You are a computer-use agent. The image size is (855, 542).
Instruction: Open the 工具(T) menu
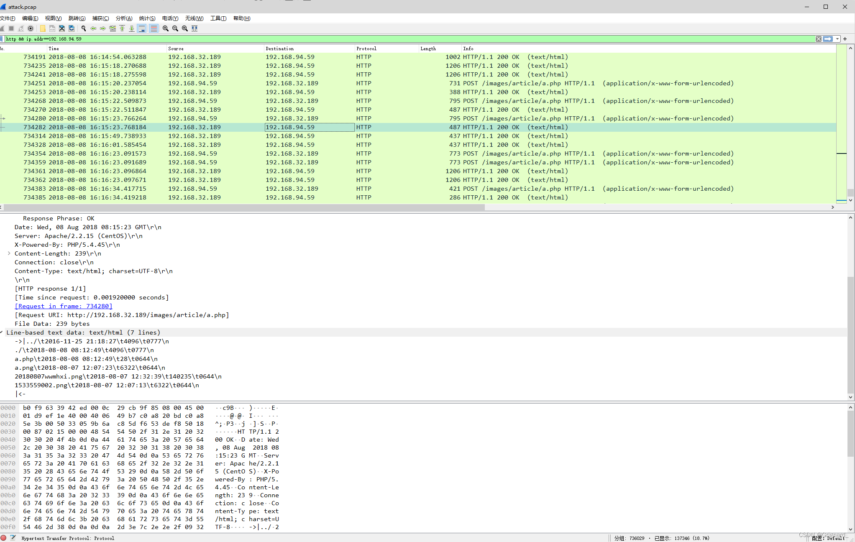218,18
